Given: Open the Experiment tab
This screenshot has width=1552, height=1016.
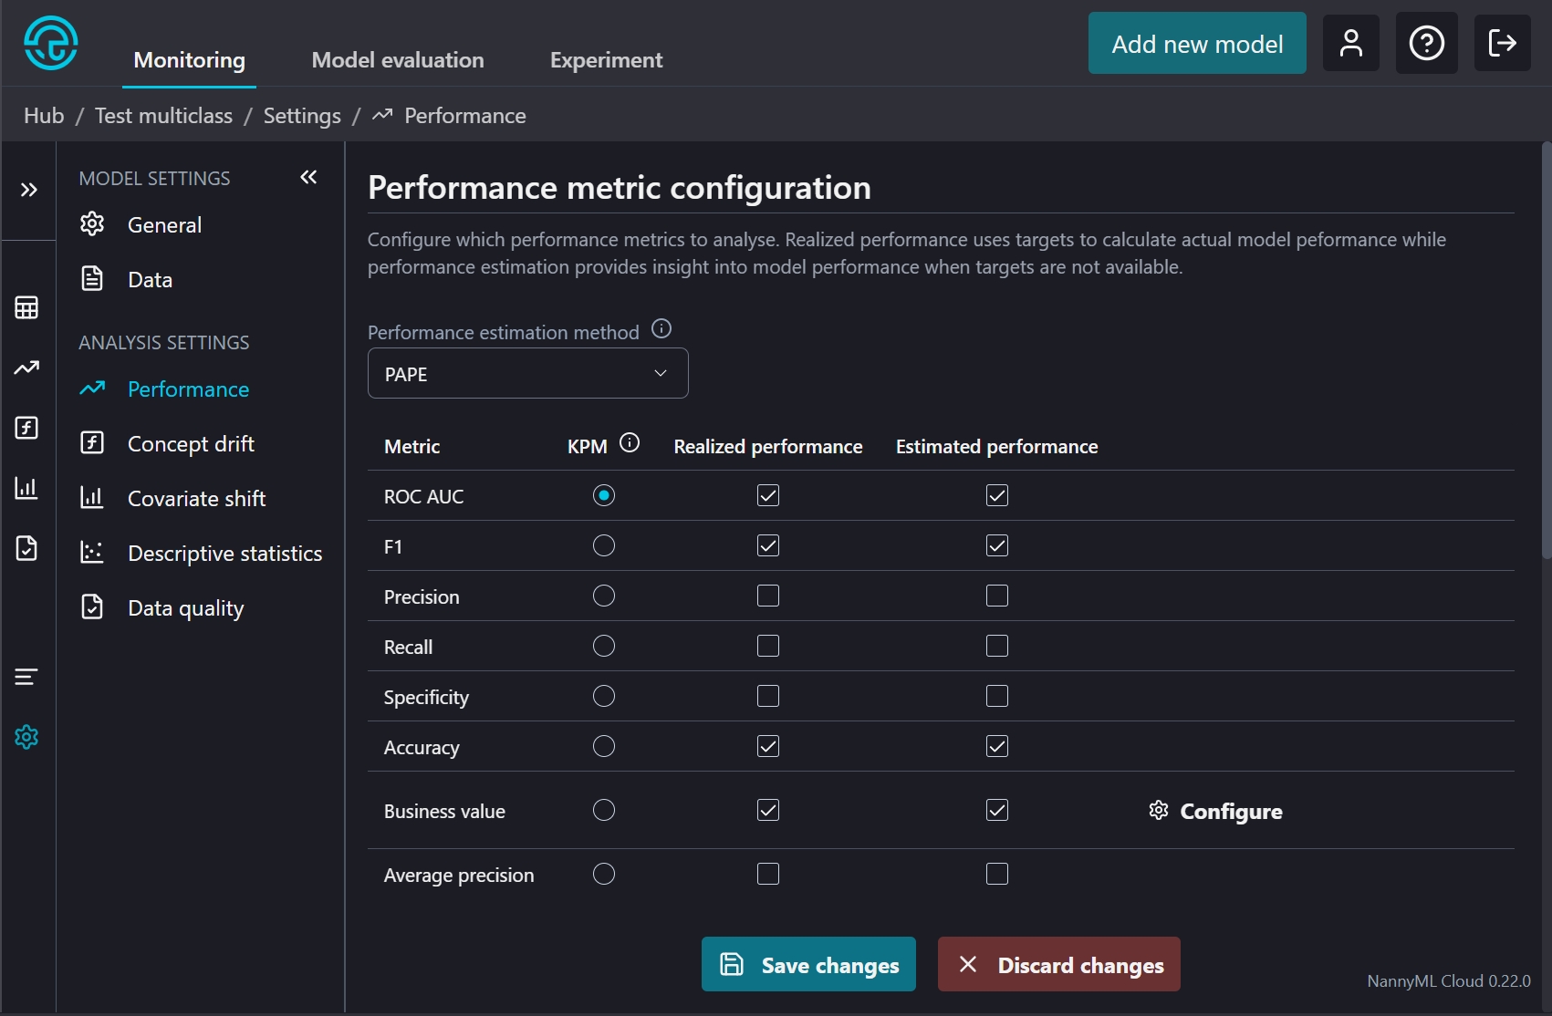Looking at the screenshot, I should click(606, 60).
